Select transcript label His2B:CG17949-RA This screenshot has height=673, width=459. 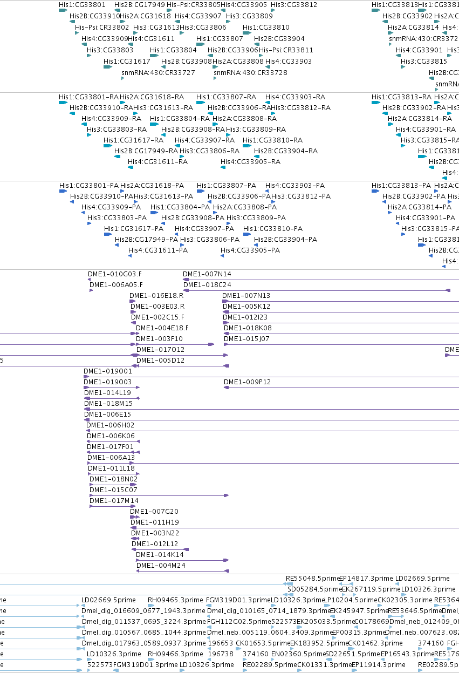(146, 151)
